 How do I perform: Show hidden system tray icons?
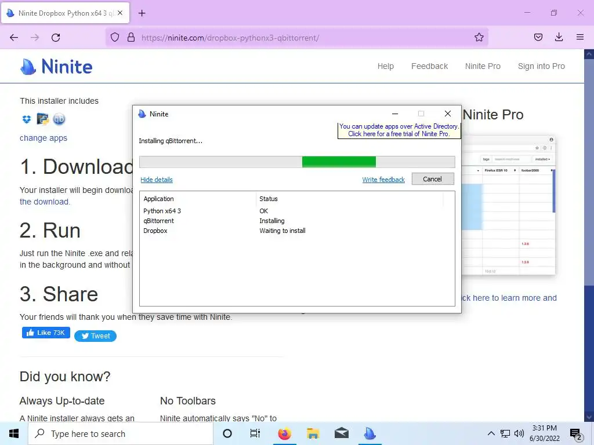coord(491,433)
